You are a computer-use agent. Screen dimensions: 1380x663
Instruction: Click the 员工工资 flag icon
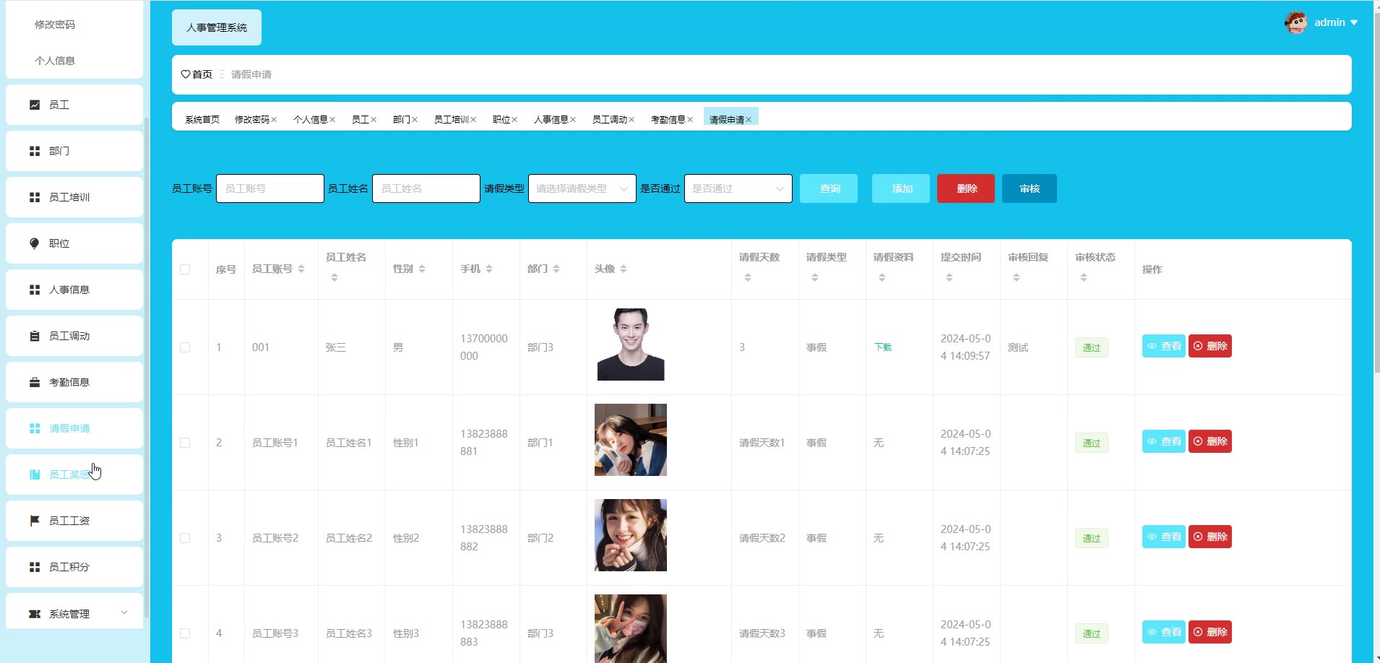tap(35, 521)
